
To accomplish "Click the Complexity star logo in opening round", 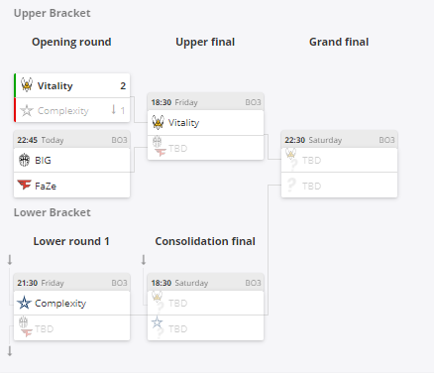I will tap(27, 110).
